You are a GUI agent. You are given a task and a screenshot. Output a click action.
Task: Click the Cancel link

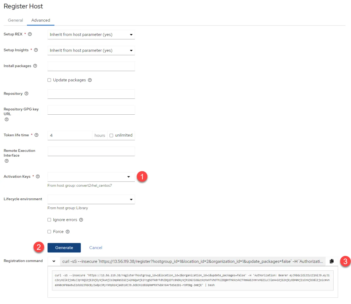[96, 248]
